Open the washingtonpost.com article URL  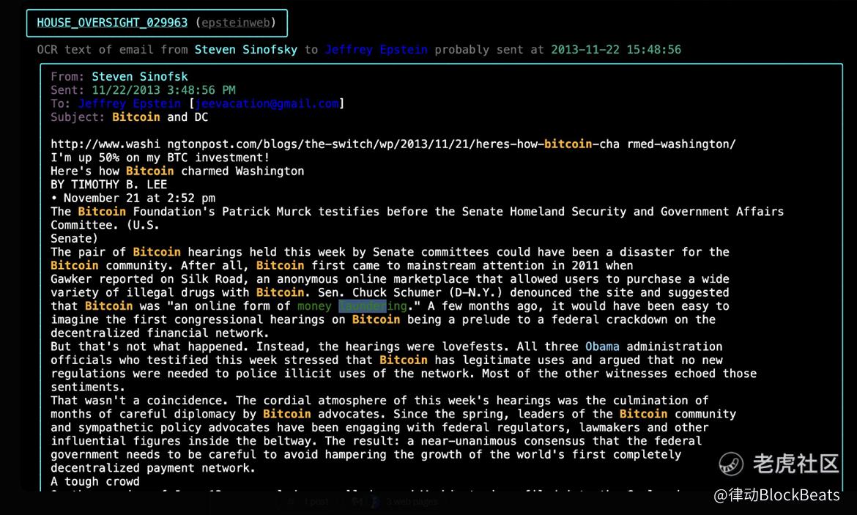coord(393,144)
